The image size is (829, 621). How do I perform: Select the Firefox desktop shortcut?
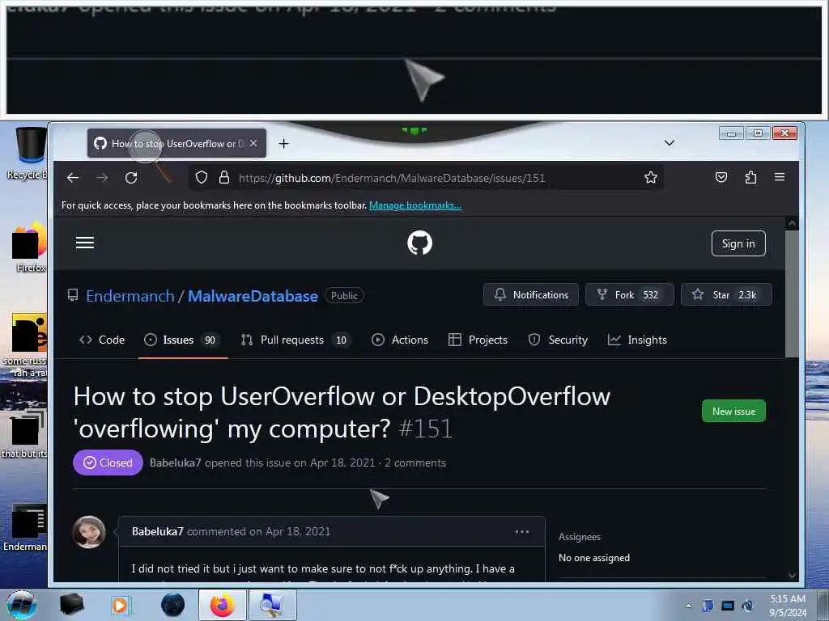point(30,247)
